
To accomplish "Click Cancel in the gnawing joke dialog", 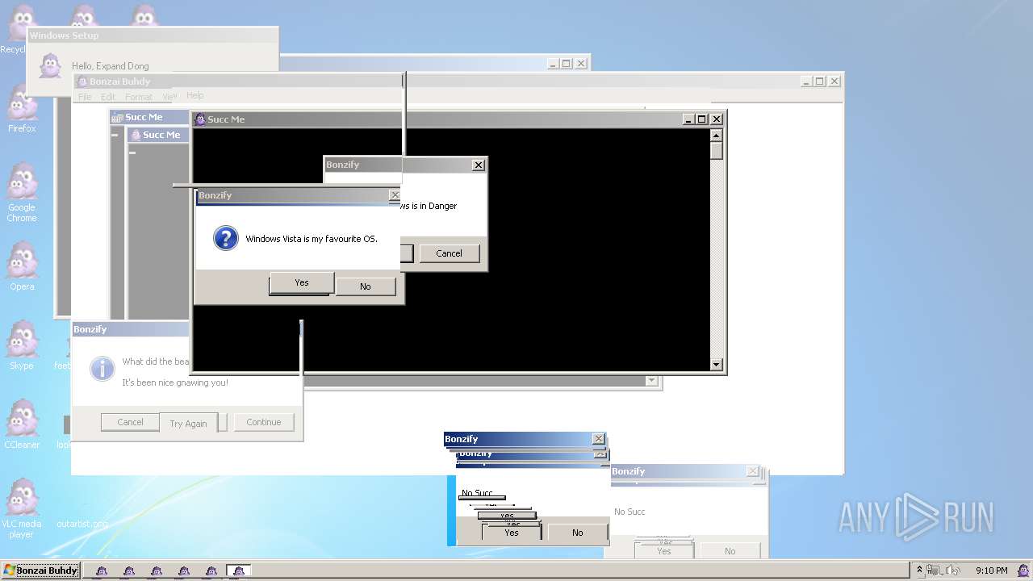I will pyautogui.click(x=130, y=422).
